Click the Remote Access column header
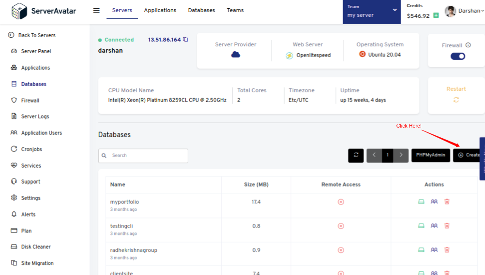Screen dimensions: 485x275 pyautogui.click(x=341, y=185)
